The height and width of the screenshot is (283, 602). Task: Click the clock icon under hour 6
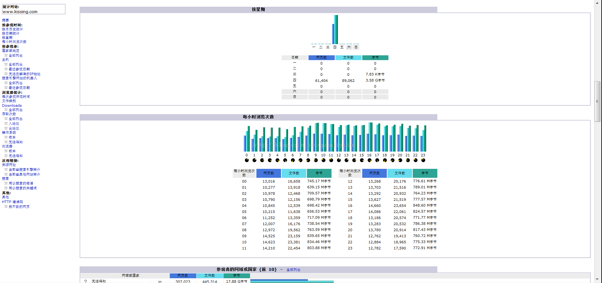click(x=293, y=160)
